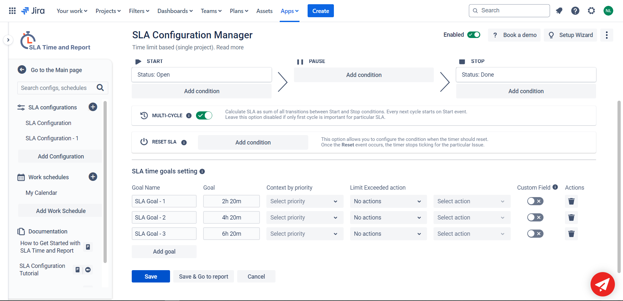Screen dimensions: 623x301
Task: Click the Add goal button
Action: click(164, 252)
